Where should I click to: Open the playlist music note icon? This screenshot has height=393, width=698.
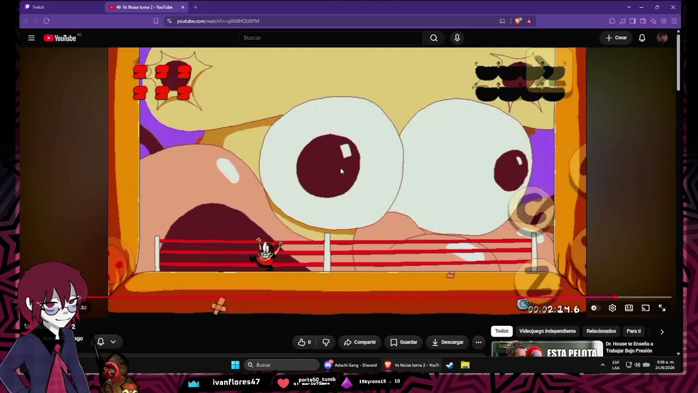coord(622,21)
